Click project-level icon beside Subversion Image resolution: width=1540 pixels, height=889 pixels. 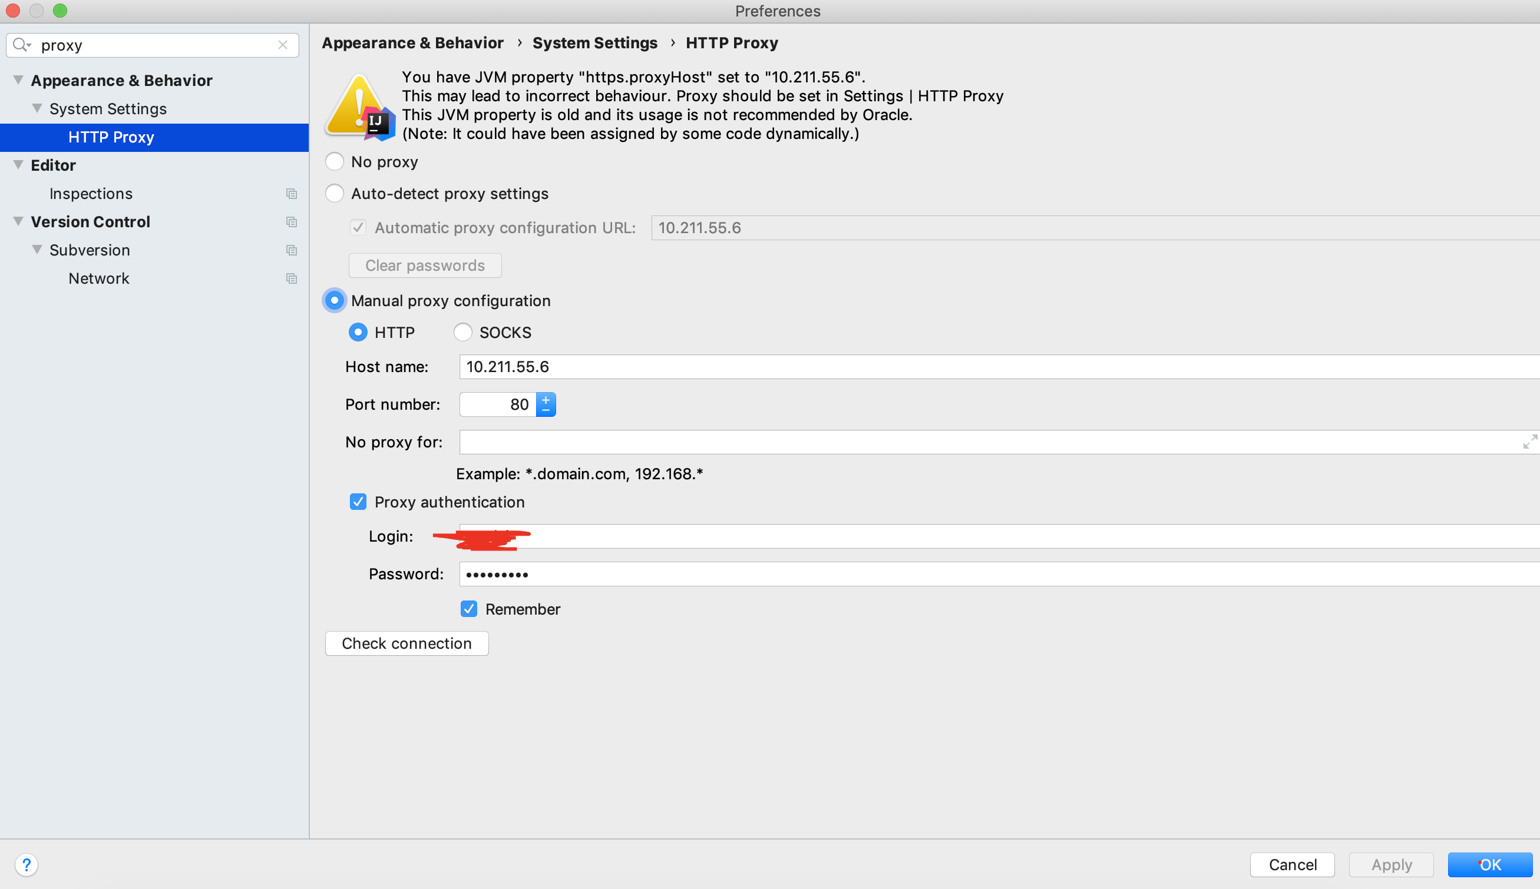[x=292, y=250]
